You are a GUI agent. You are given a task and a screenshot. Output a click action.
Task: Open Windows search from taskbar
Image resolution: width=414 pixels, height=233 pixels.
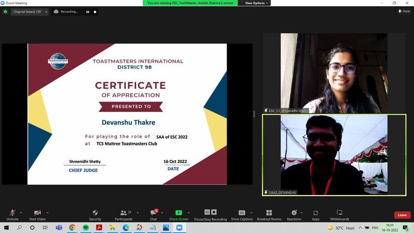pyautogui.click(x=20, y=227)
